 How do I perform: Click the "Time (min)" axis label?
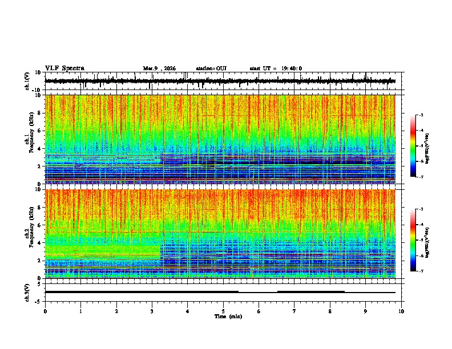(228, 316)
